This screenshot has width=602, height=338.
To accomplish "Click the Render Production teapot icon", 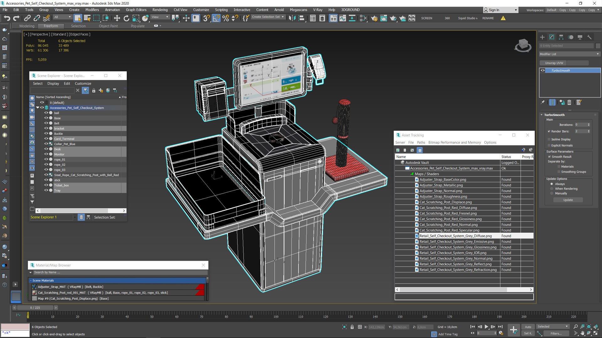I will click(393, 18).
